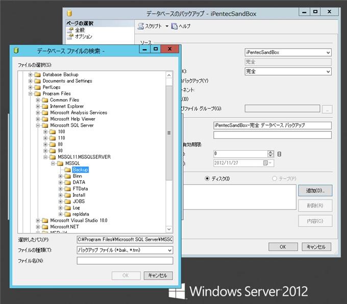Click the backup destination list box

click(x=240, y=197)
